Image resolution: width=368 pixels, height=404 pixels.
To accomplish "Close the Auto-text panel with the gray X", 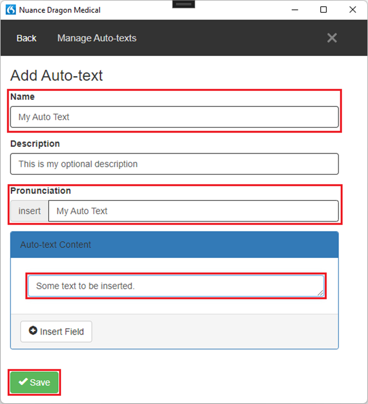I will coord(332,38).
